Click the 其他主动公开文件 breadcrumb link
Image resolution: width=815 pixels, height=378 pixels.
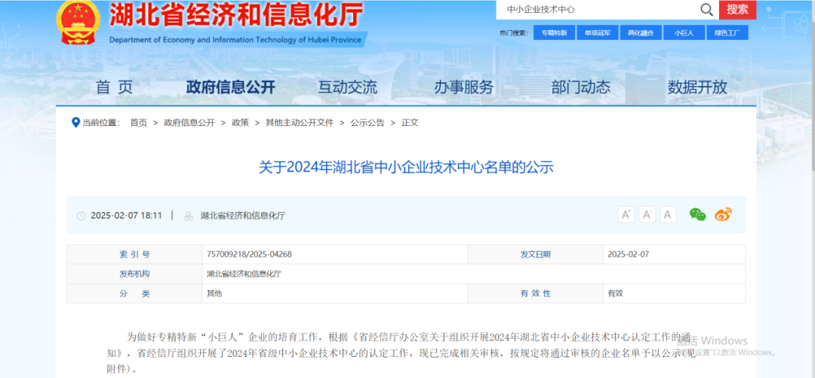(299, 122)
